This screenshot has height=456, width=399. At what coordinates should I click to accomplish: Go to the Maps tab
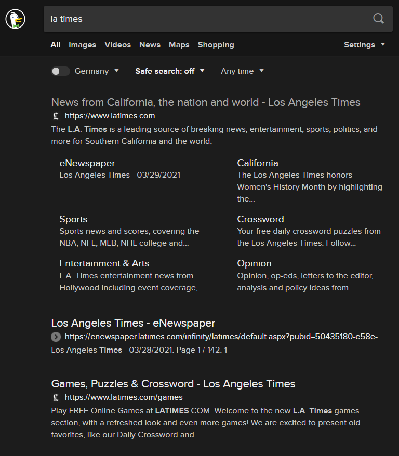coord(179,45)
